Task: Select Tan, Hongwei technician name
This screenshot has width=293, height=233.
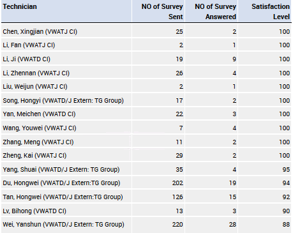Action: coord(63,197)
